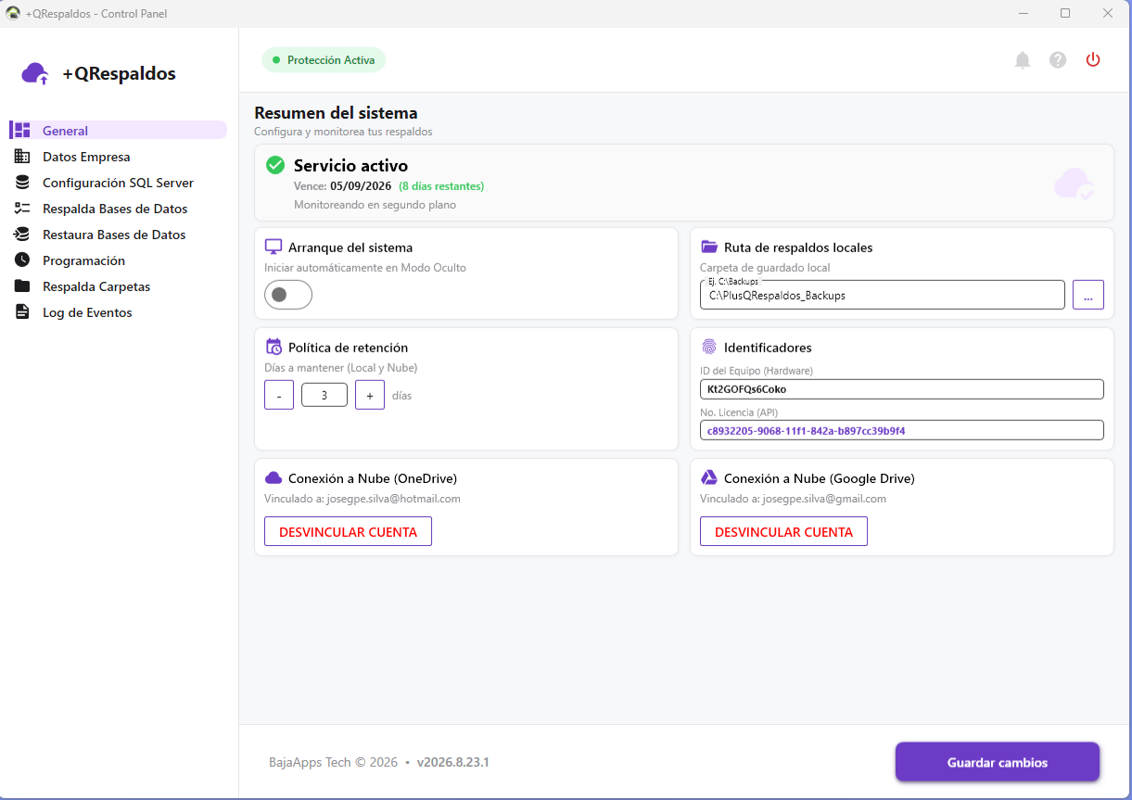This screenshot has height=800, width=1132.
Task: Click the calendar icon beside Política de retención
Action: point(273,347)
